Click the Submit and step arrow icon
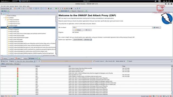Viewport: 173px width, 97px height. point(58,8)
